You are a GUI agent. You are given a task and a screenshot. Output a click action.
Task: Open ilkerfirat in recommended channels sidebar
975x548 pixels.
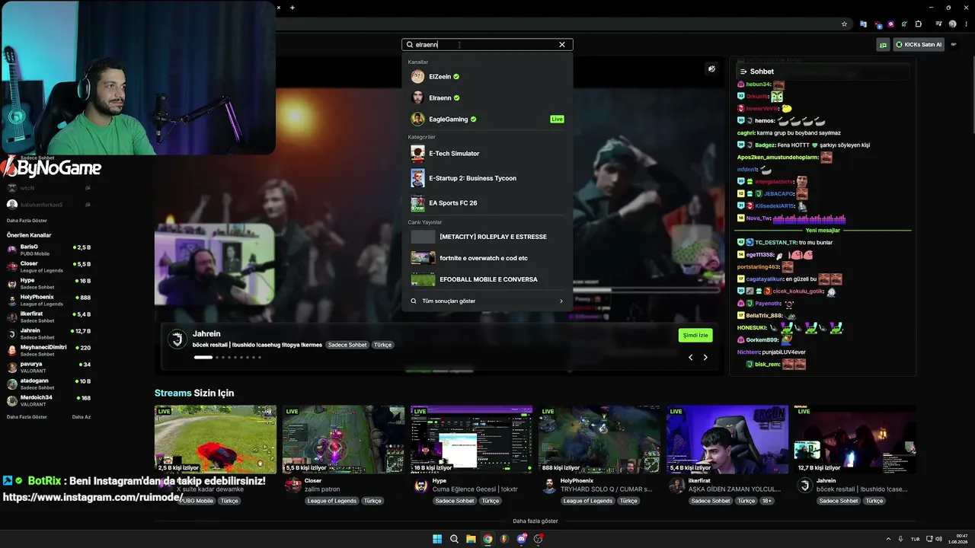(x=49, y=317)
